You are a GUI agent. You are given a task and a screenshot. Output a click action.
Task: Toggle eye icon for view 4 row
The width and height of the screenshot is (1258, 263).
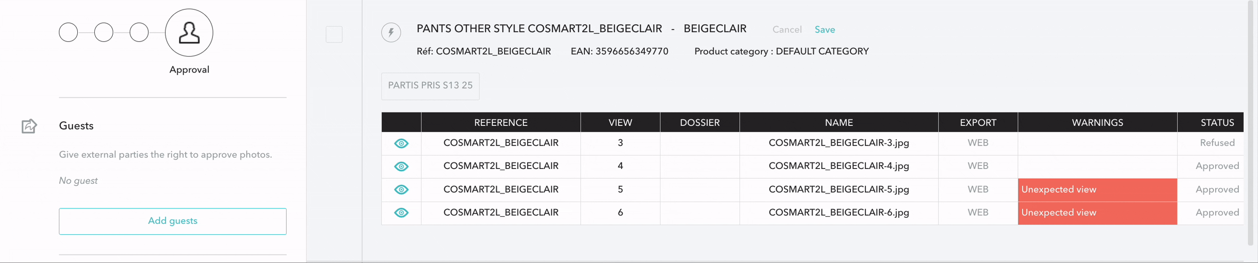coord(401,167)
